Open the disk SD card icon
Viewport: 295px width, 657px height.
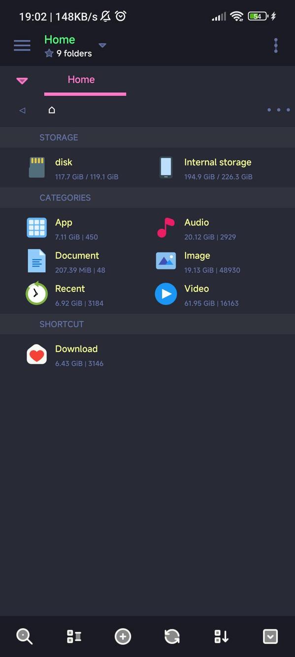point(37,168)
